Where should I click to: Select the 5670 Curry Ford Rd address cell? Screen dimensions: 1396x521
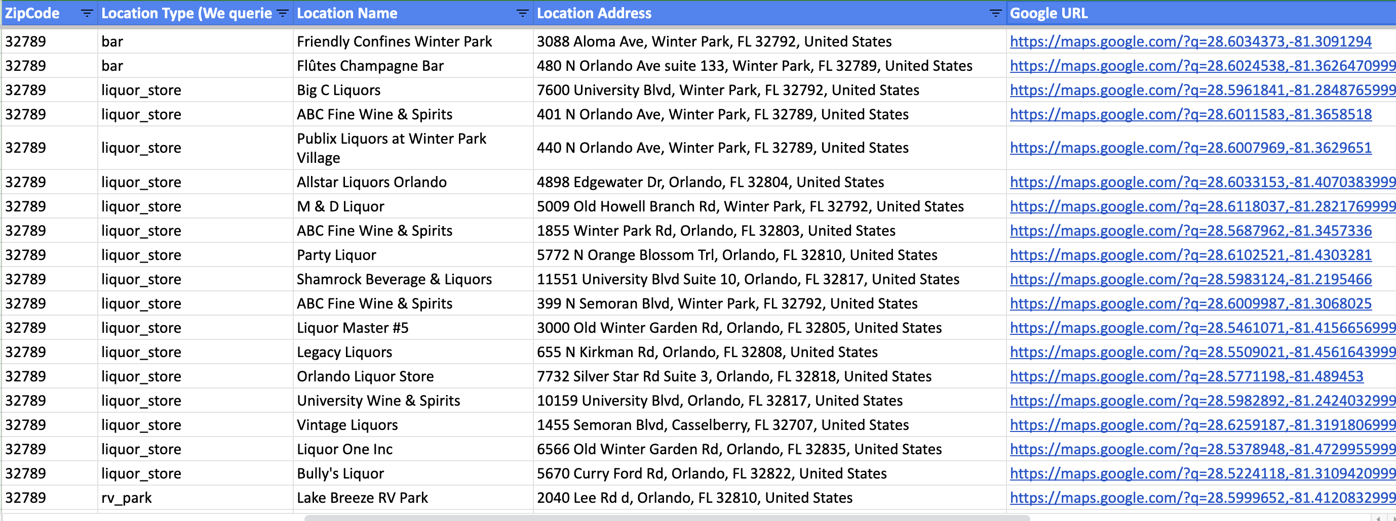click(769, 474)
